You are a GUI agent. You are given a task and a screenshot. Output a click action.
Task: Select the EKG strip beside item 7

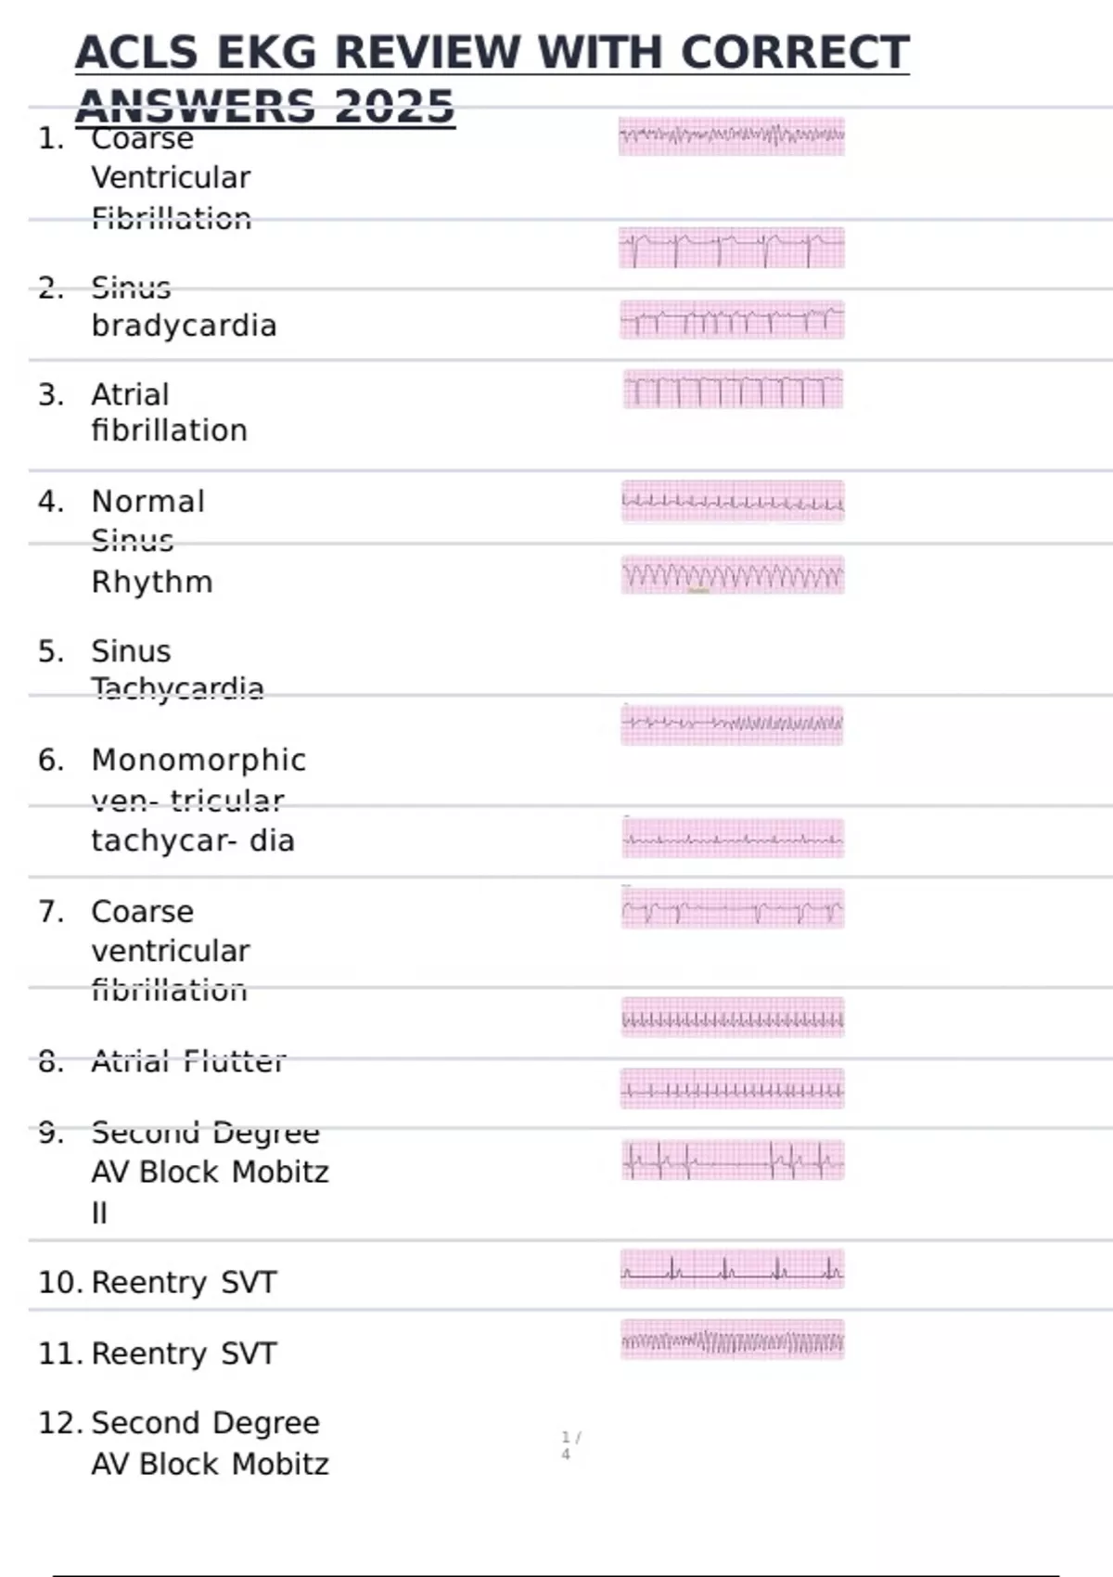(x=732, y=909)
